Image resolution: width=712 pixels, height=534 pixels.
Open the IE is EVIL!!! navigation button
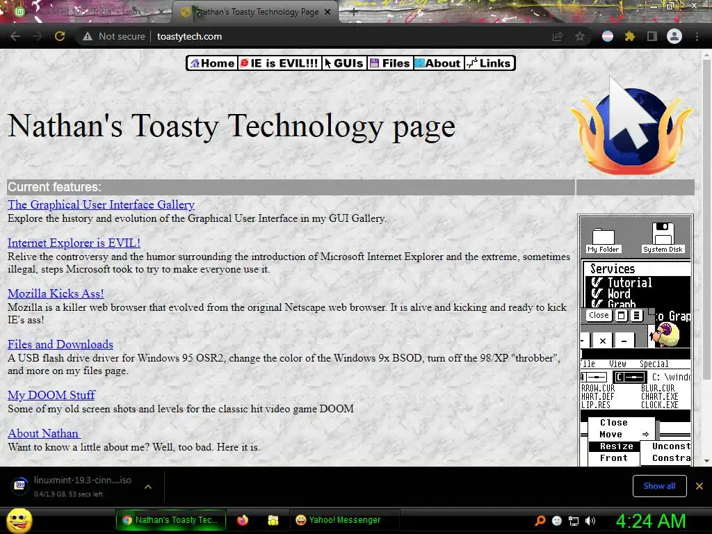(x=280, y=63)
